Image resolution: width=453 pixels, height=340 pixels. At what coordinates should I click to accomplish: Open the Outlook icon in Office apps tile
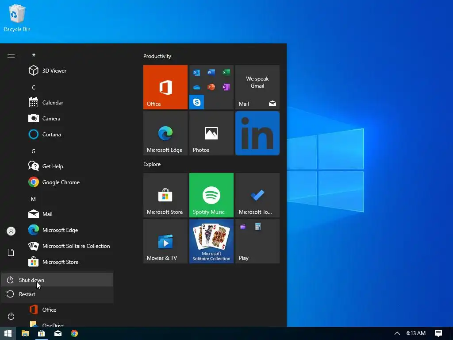point(196,72)
